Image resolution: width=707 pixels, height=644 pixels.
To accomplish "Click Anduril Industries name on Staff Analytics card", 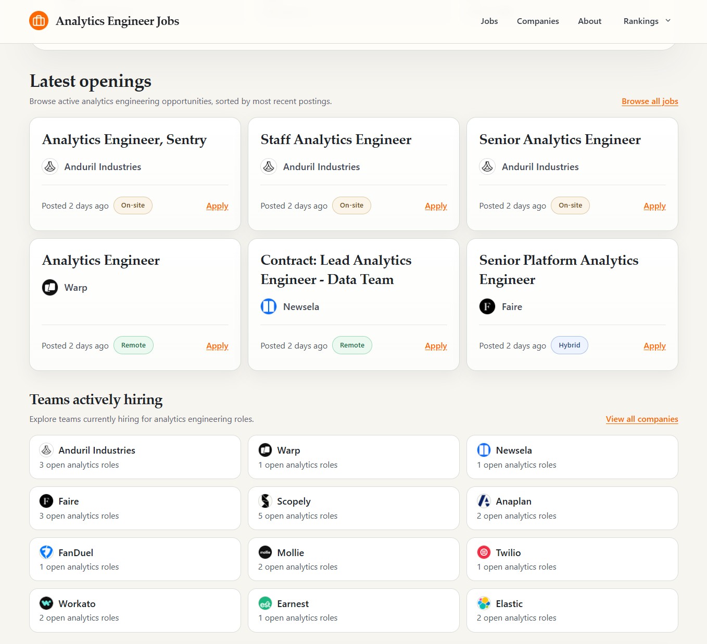I will click(321, 167).
